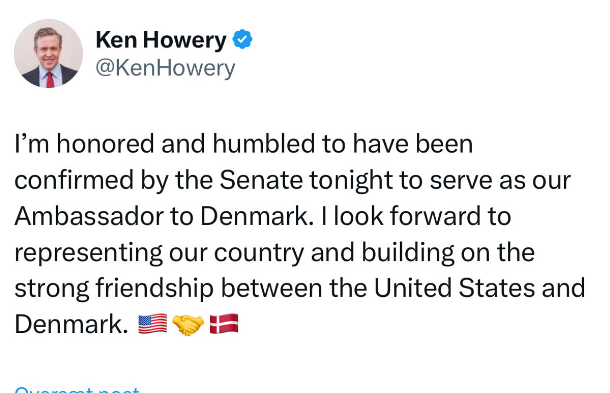The width and height of the screenshot is (610, 393).
Task: Click the words "United States" in the post
Action: tap(454, 288)
